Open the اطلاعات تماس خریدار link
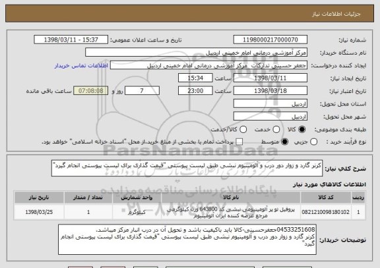 81,66
